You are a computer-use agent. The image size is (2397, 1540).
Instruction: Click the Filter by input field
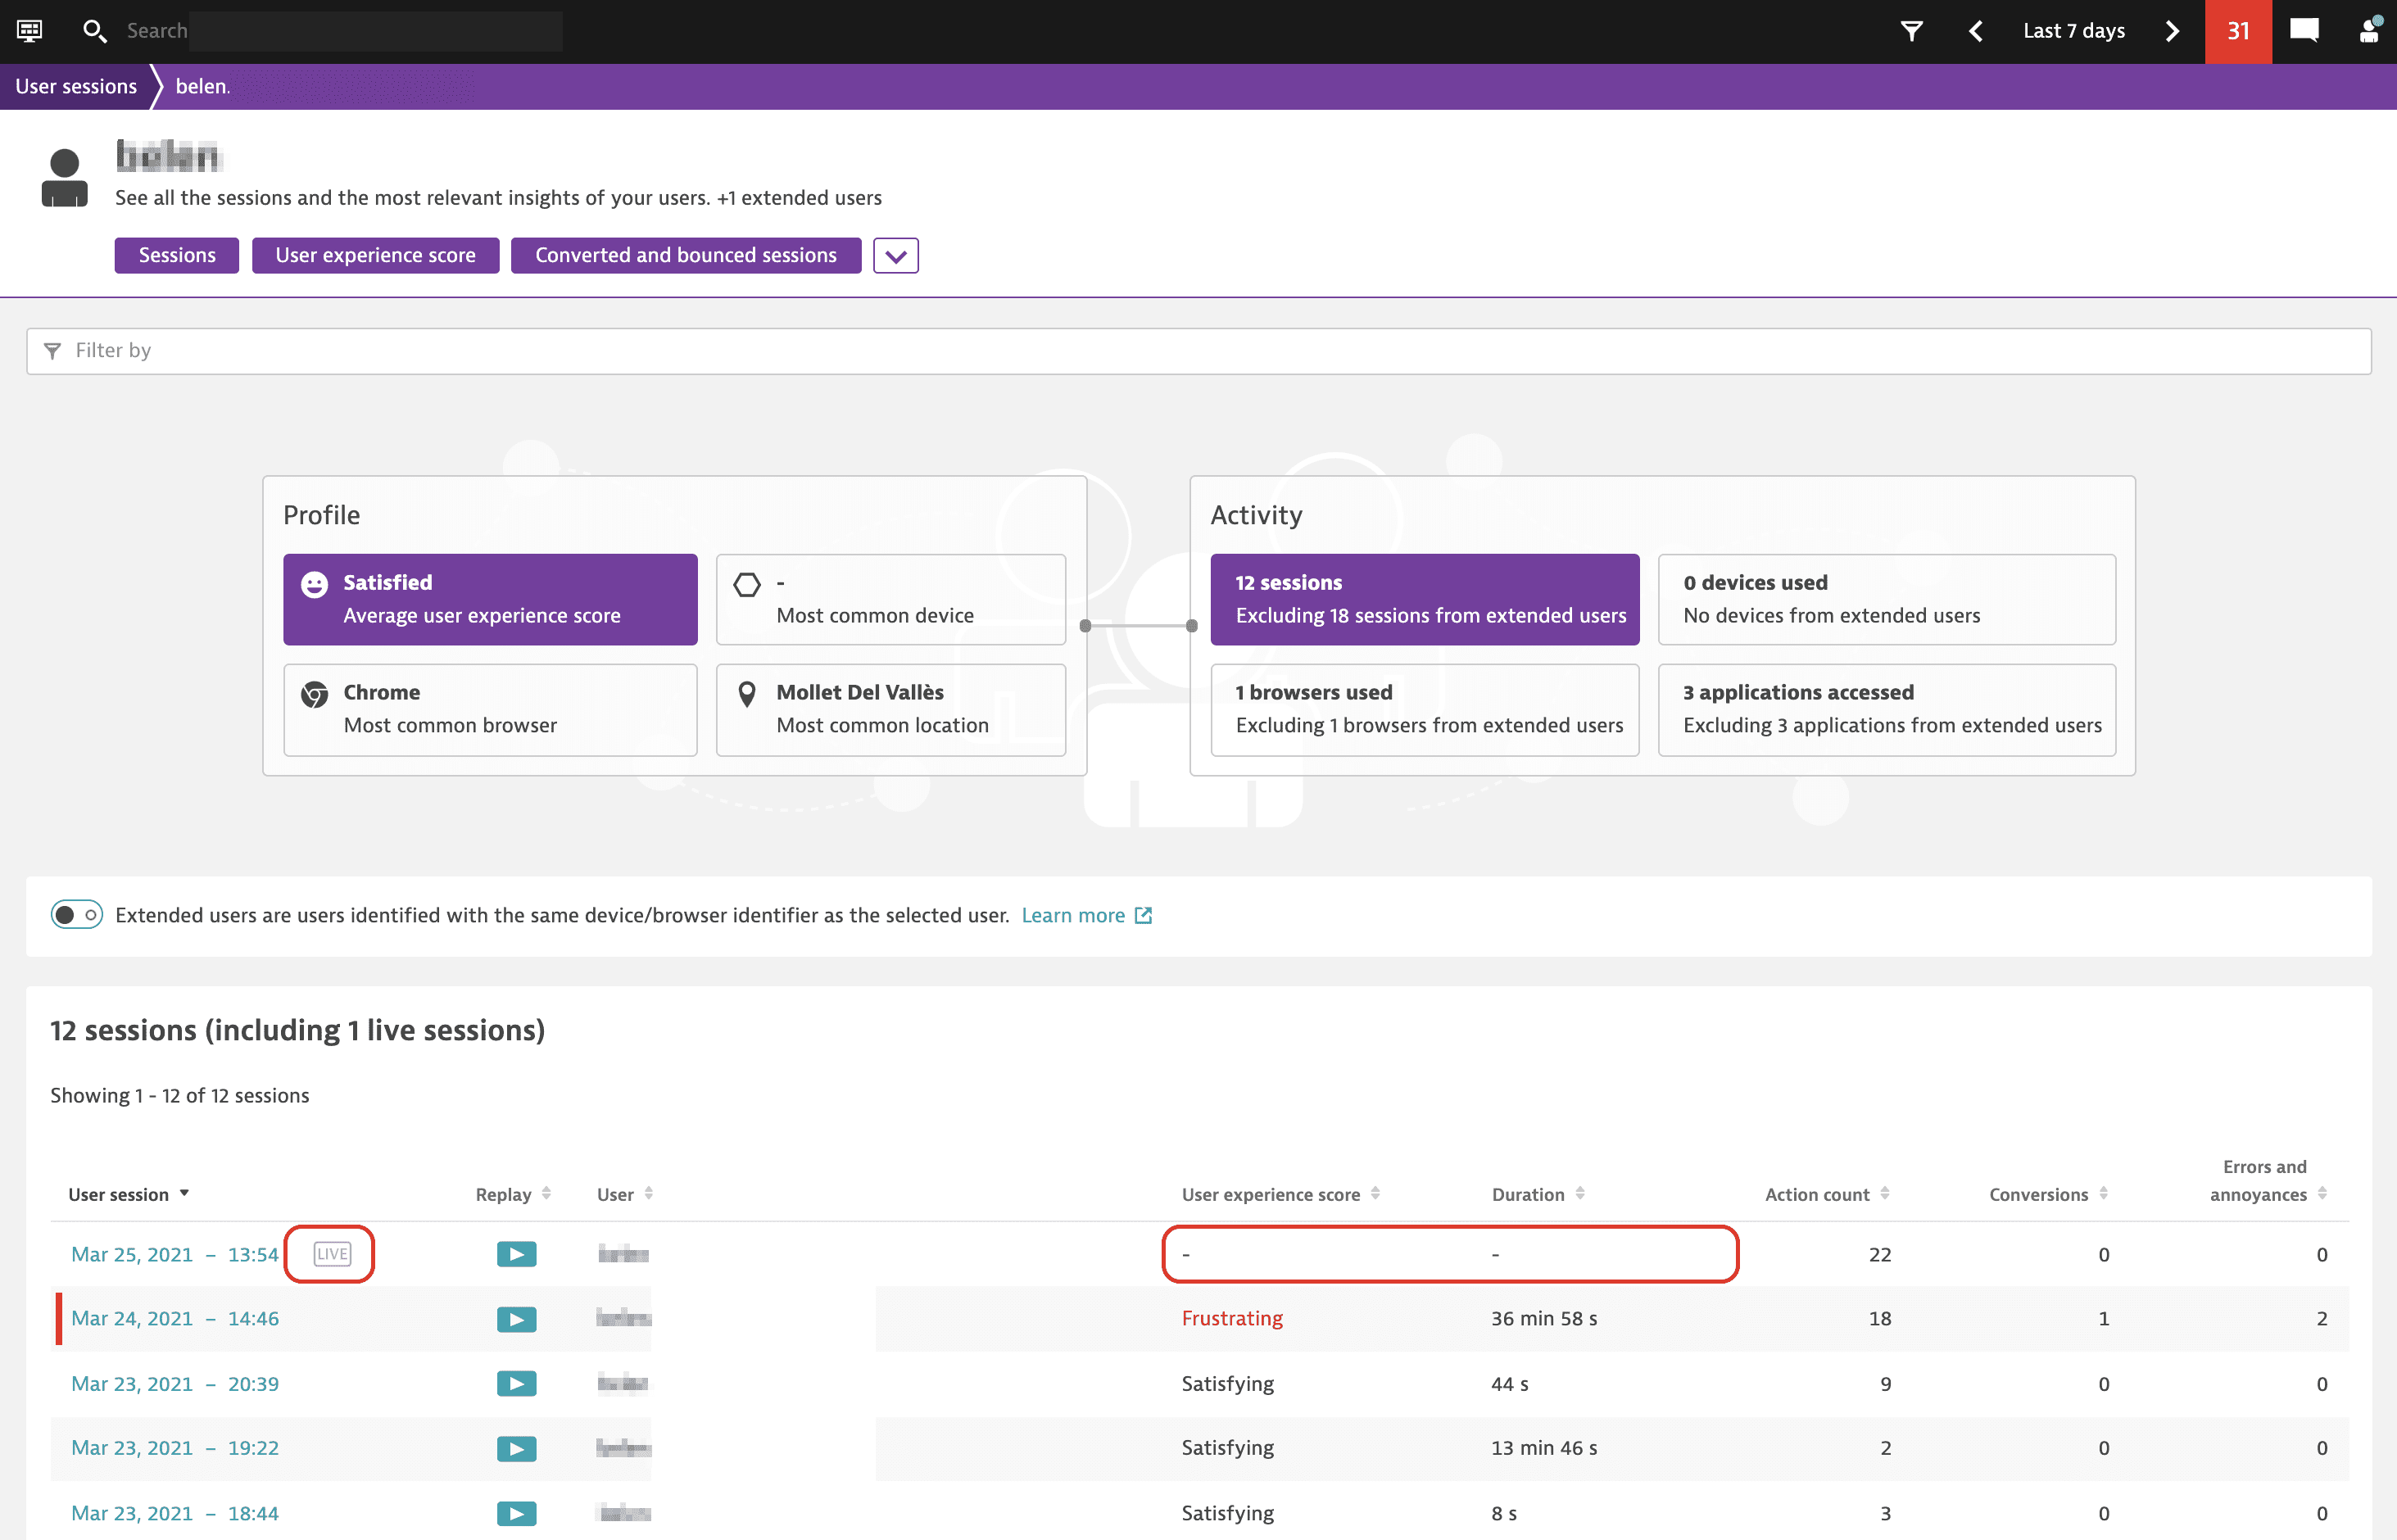pyautogui.click(x=1198, y=349)
